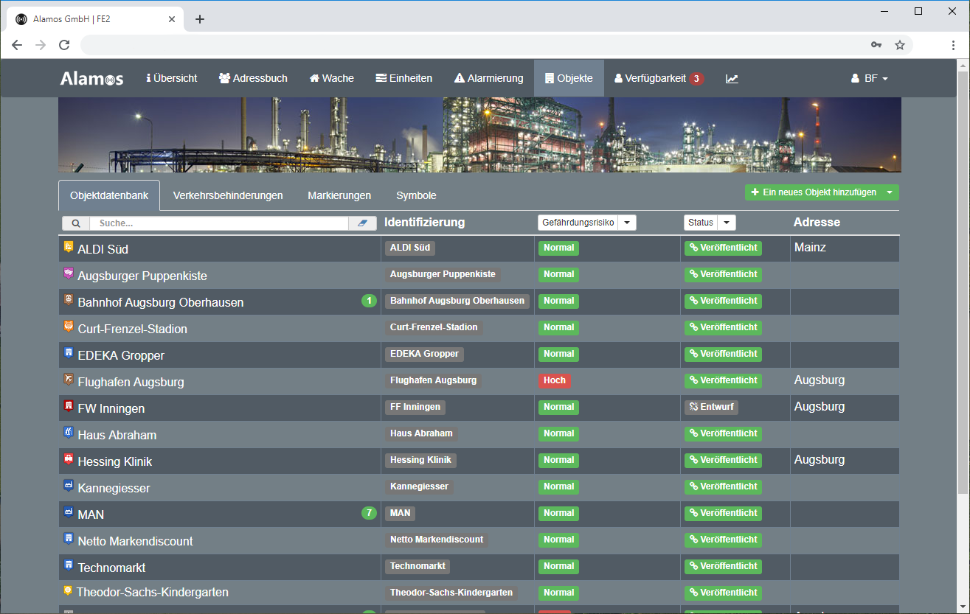Click the Flughafen Augsburg airplane icon
The width and height of the screenshot is (970, 614).
(x=69, y=380)
